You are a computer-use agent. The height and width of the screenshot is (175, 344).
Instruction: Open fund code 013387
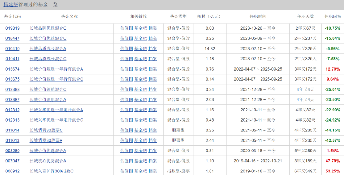[x=12, y=99]
